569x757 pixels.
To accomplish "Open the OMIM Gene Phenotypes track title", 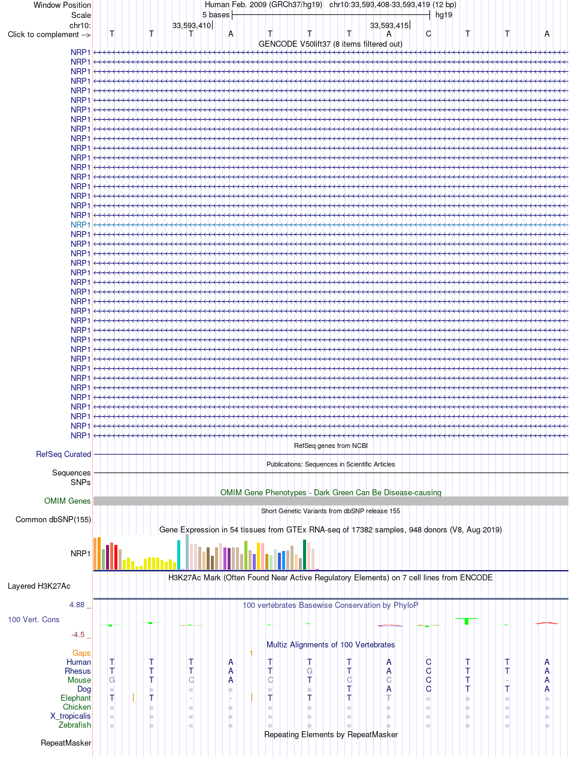I will click(x=331, y=492).
